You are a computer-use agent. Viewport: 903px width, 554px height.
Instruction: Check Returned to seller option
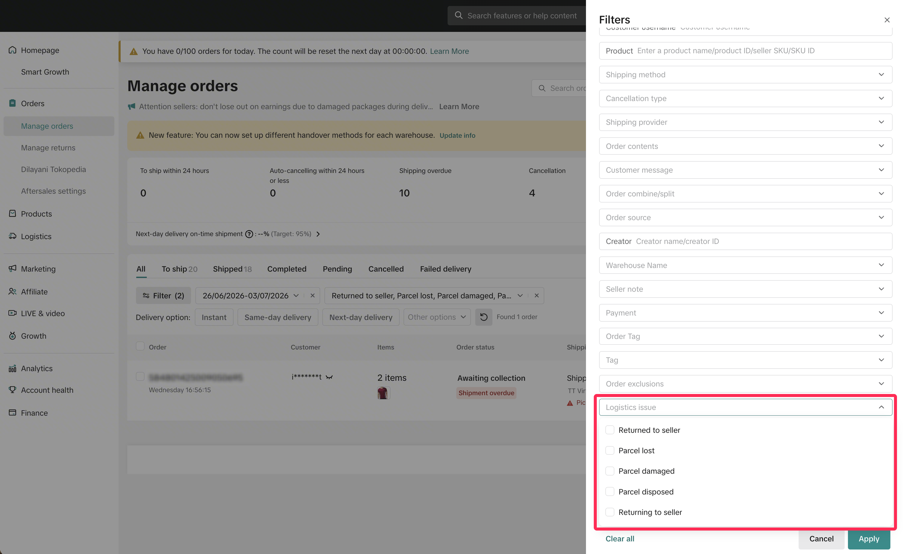click(610, 430)
